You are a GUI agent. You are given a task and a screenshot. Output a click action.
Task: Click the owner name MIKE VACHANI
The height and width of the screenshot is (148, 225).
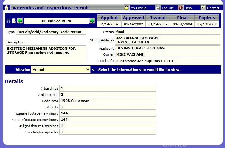tap(130, 54)
